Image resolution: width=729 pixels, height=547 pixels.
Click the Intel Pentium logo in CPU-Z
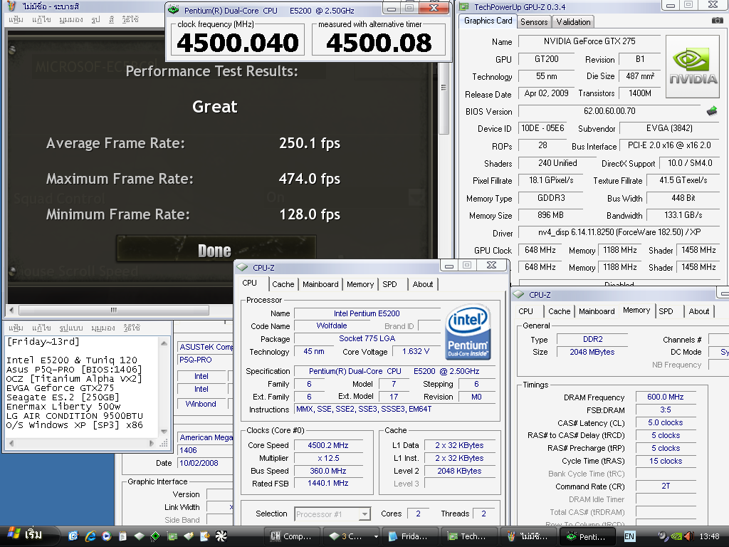[x=468, y=332]
